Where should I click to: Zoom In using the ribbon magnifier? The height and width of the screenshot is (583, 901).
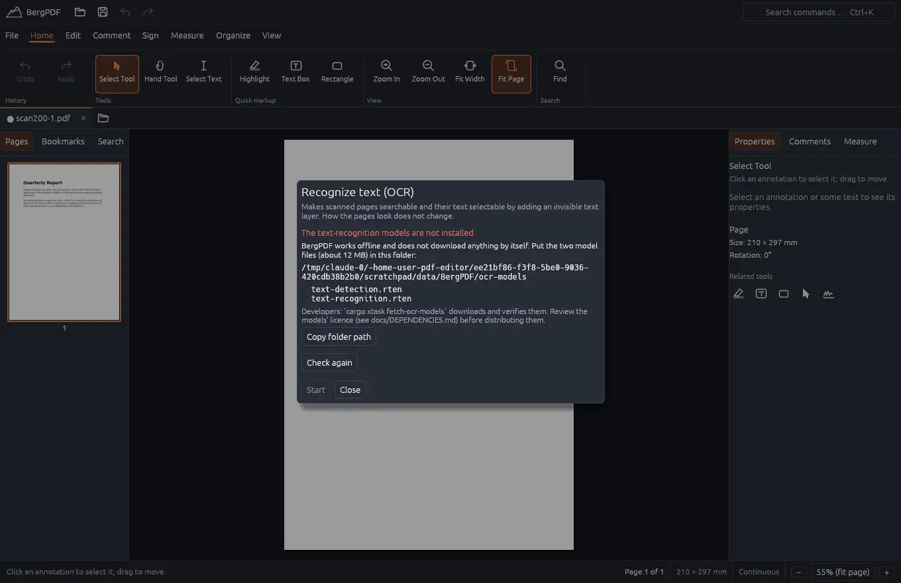[x=386, y=74]
